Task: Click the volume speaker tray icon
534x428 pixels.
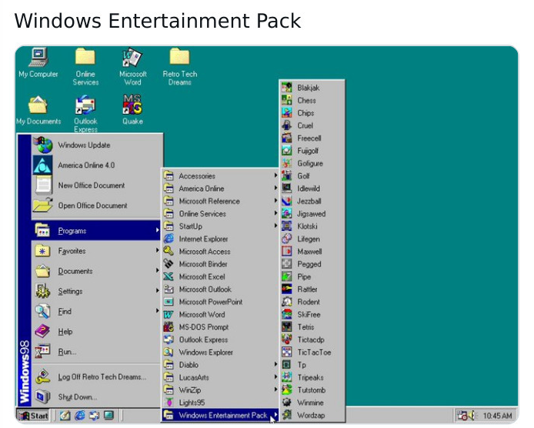Action: coord(472,416)
